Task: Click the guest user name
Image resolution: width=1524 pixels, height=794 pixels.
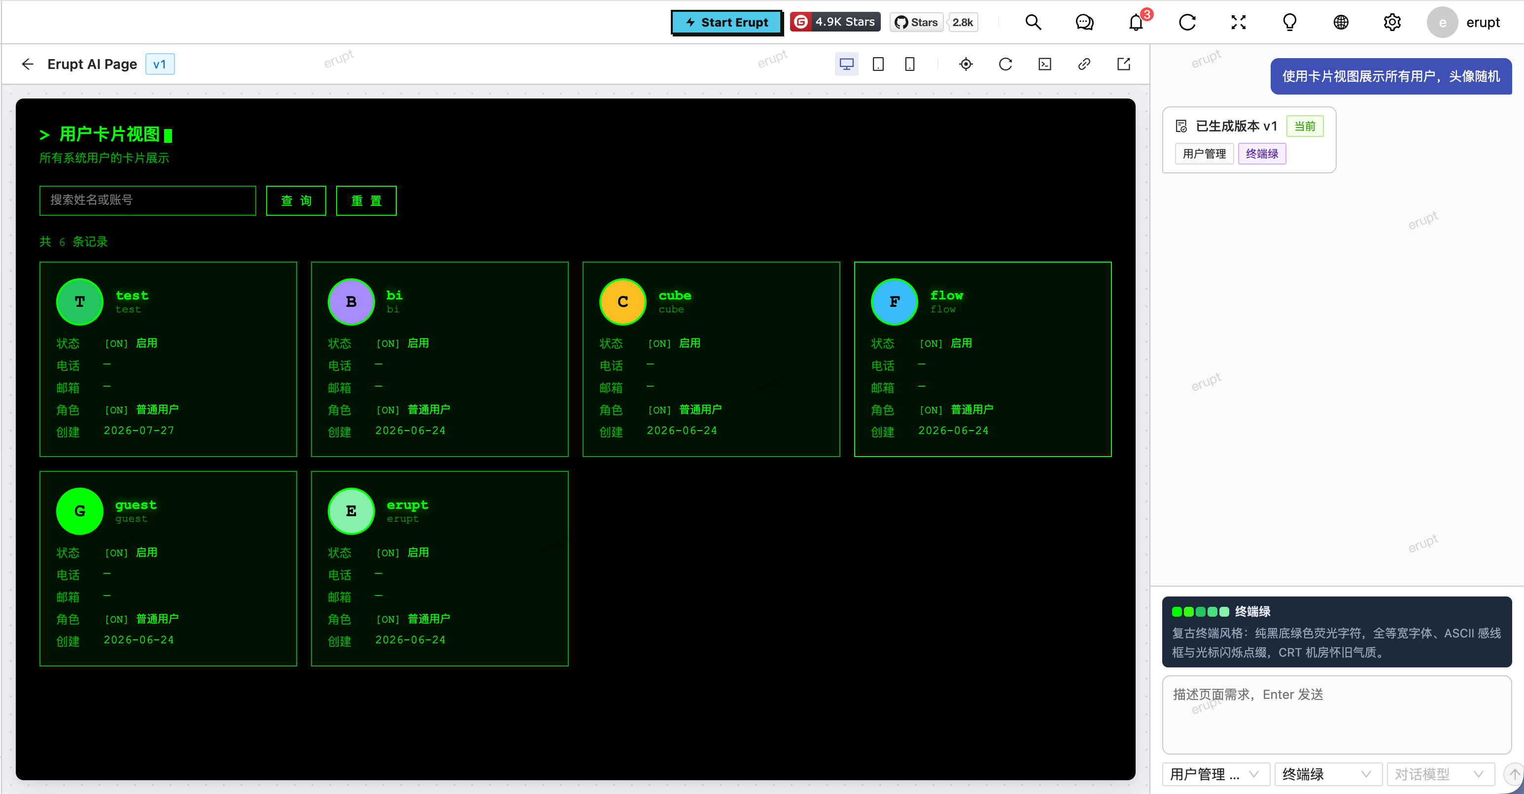Action: [x=136, y=505]
